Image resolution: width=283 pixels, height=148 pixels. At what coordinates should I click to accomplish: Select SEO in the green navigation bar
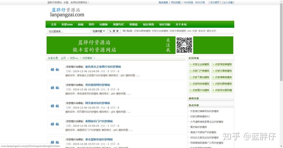[91, 24]
